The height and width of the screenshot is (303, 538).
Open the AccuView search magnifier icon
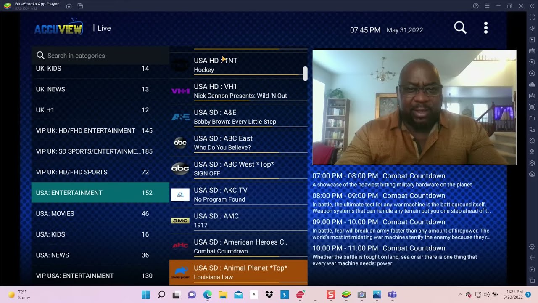coord(460,28)
